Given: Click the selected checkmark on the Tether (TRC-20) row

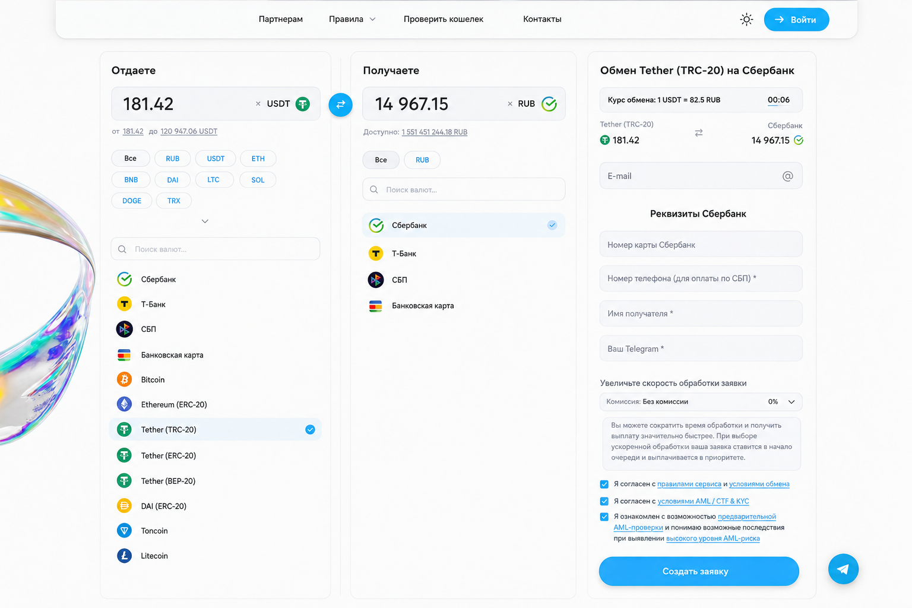Looking at the screenshot, I should [310, 429].
